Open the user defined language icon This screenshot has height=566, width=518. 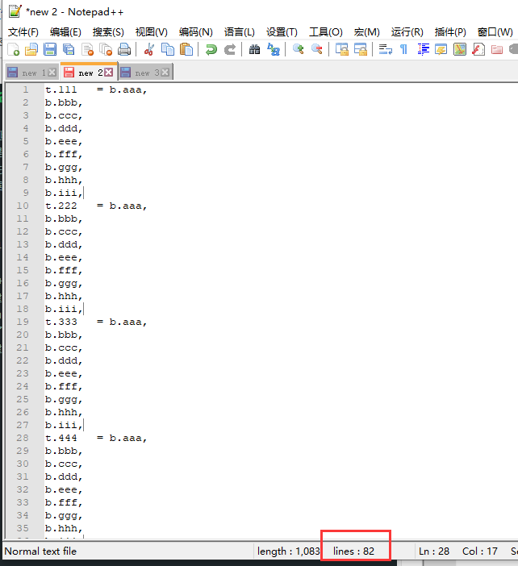tap(441, 49)
